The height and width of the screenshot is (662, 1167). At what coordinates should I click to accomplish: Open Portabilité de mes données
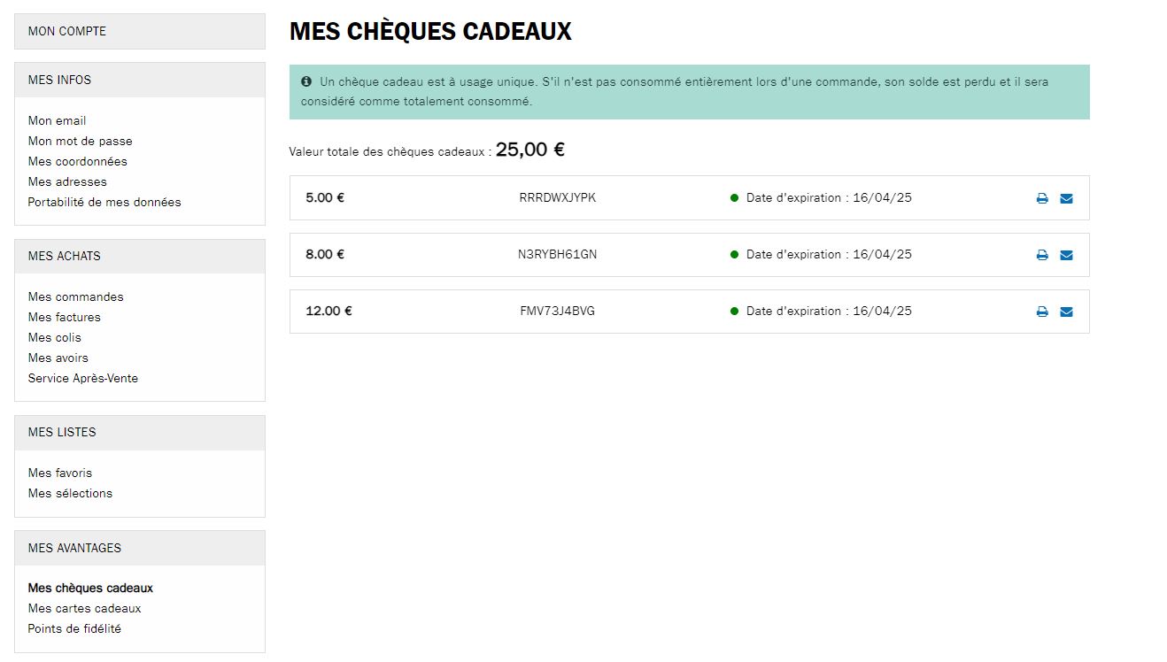(x=104, y=202)
